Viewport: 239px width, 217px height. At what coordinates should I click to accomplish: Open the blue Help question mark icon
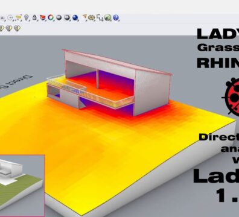pos(116,18)
